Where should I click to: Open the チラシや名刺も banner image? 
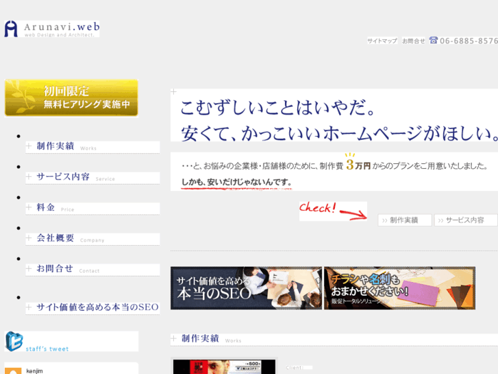399,288
